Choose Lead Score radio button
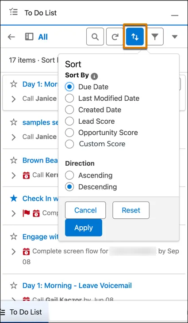Image resolution: width=188 pixels, height=323 pixels. (x=90, y=121)
